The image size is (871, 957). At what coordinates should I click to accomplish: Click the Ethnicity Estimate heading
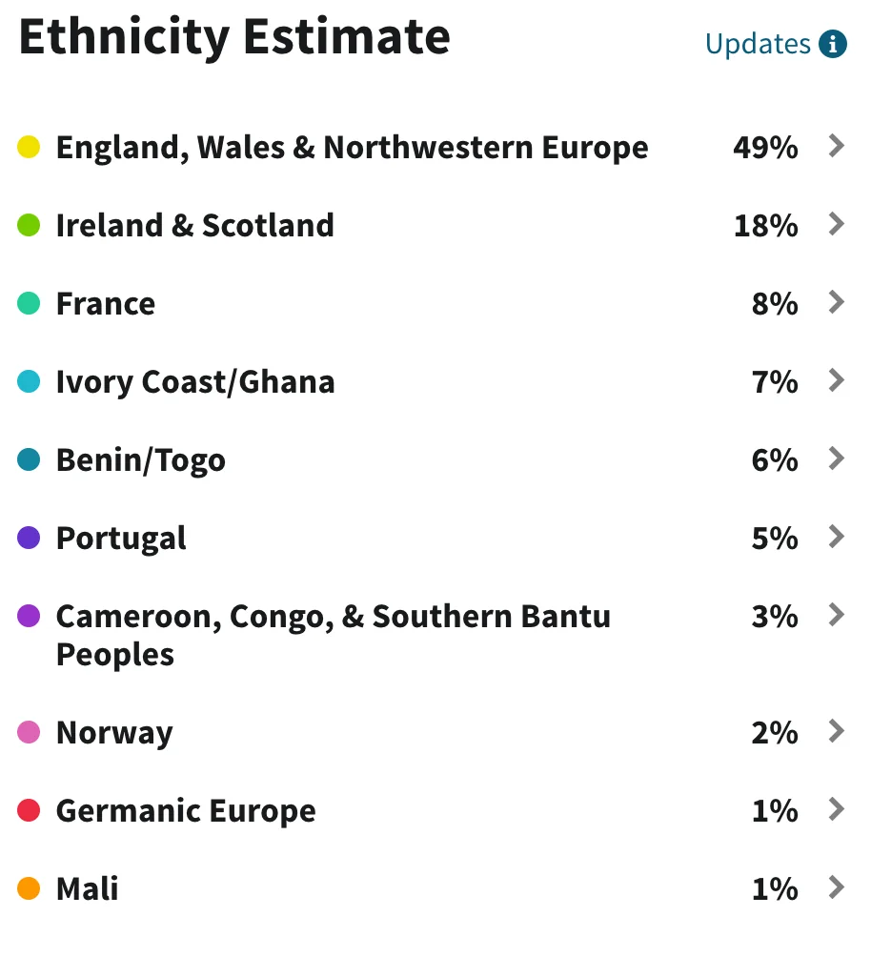click(233, 38)
